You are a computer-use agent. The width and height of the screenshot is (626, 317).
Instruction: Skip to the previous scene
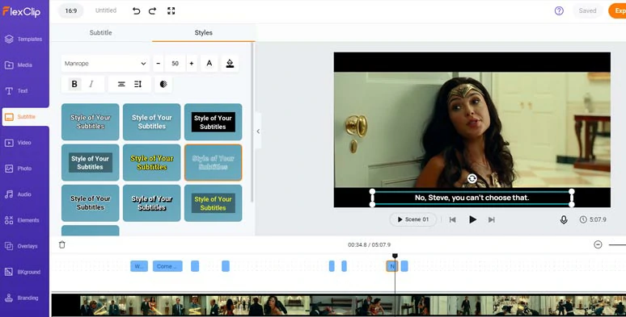click(x=452, y=219)
